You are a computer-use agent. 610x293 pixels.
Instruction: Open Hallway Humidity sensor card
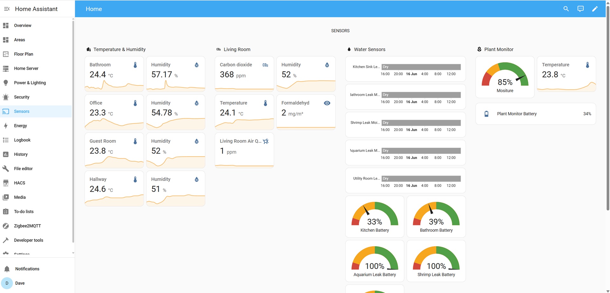[x=176, y=189]
